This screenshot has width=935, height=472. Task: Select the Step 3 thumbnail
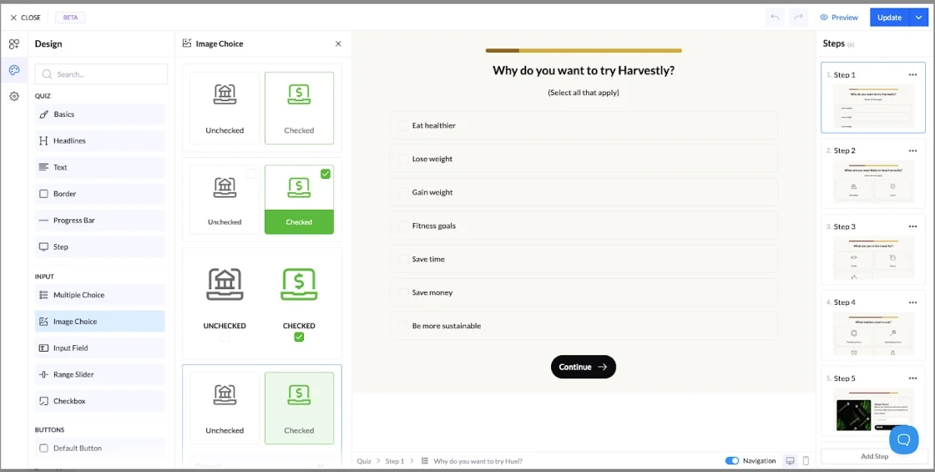(x=873, y=258)
